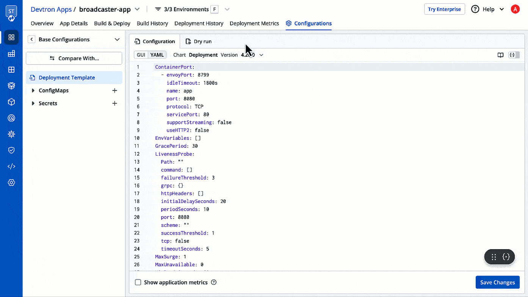Open the Base Configurations dropdown chevron
The width and height of the screenshot is (528, 297).
tap(117, 39)
